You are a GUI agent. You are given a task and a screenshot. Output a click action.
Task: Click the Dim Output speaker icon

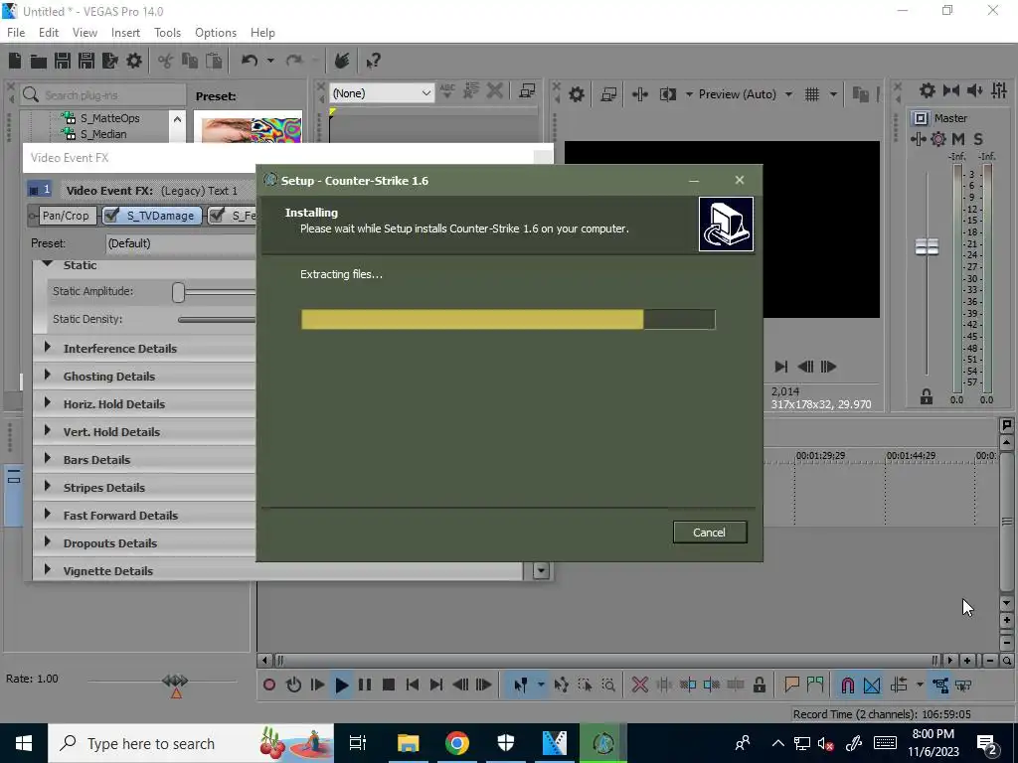975,90
